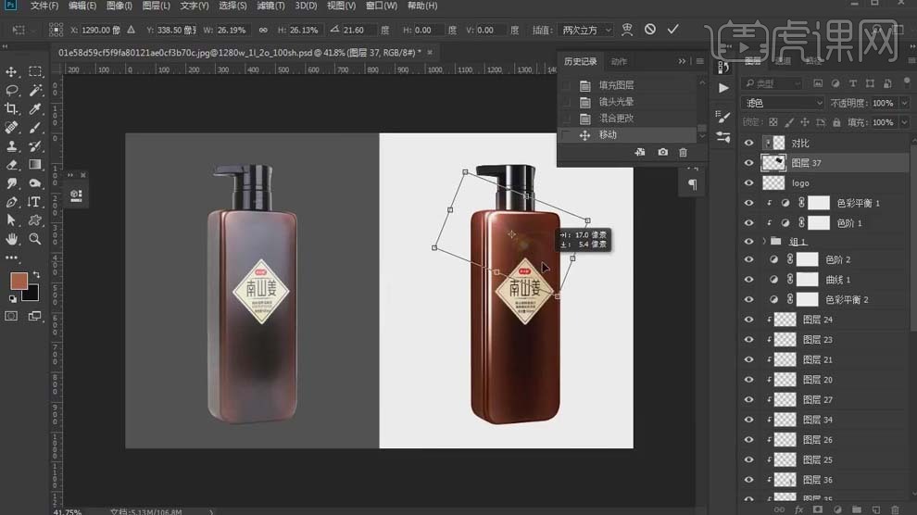The width and height of the screenshot is (917, 515).
Task: Select the Horizontal Type tool
Action: pos(35,201)
